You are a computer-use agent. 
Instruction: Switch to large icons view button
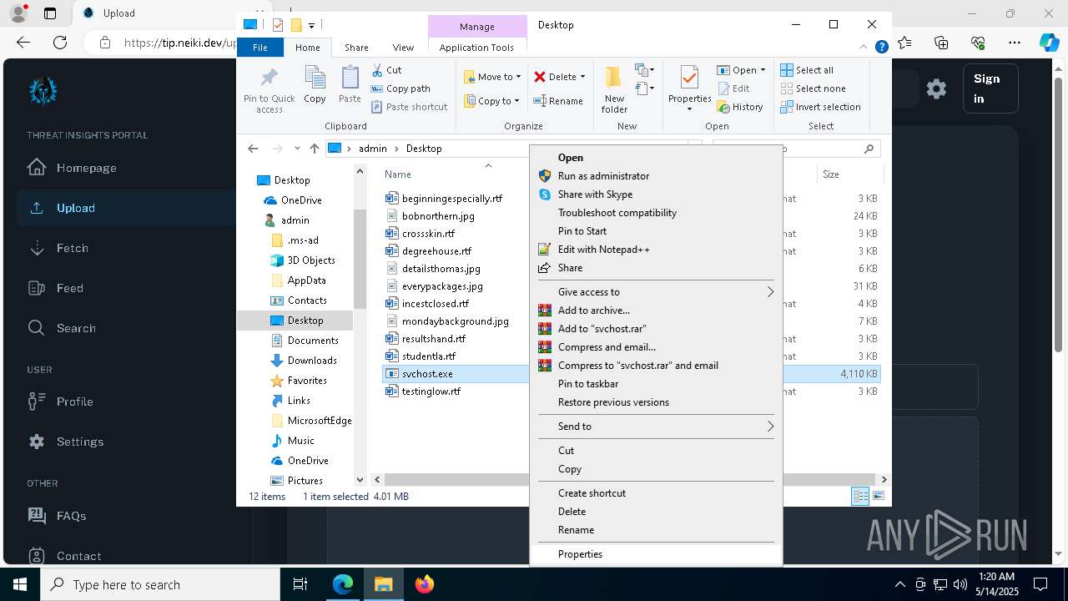click(x=878, y=496)
